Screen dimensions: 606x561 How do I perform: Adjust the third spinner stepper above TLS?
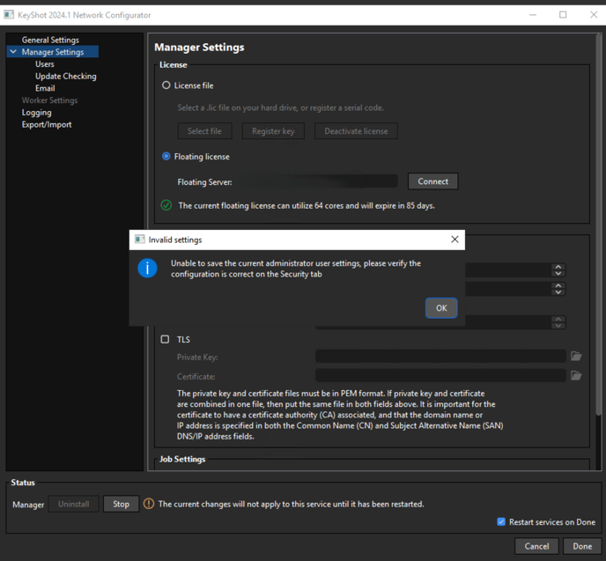click(x=558, y=322)
